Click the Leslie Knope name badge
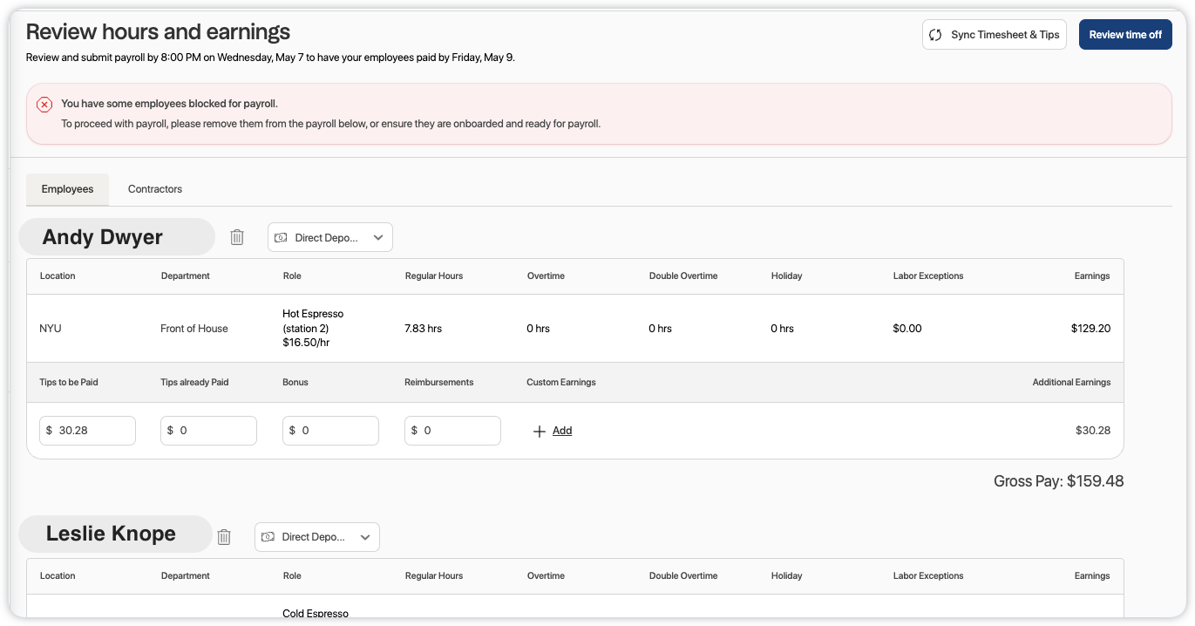 tap(115, 534)
